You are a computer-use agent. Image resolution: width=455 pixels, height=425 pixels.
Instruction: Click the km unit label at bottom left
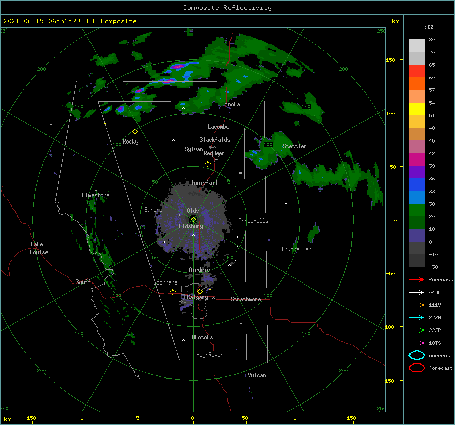click(x=7, y=419)
